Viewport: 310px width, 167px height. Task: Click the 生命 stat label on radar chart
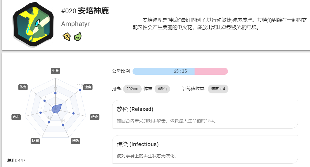[55, 71]
